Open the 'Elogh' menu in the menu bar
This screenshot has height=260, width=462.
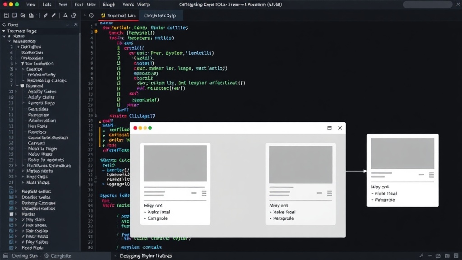pyautogui.click(x=109, y=5)
